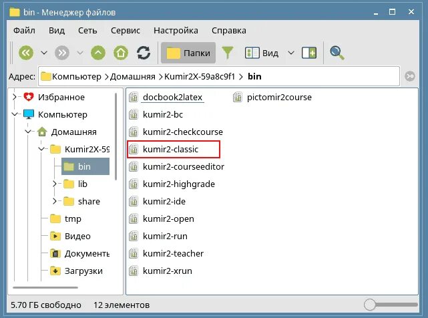The width and height of the screenshot is (428, 318).
Task: Expand the share folder node
Action: click(55, 201)
